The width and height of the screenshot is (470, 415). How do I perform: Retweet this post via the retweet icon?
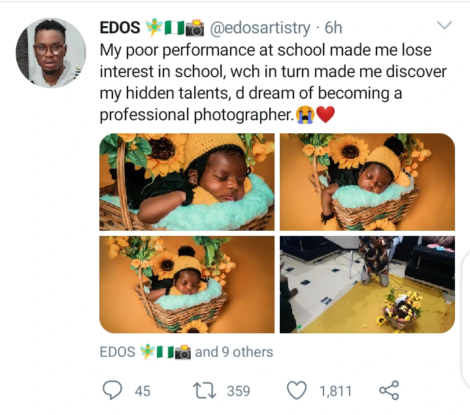click(x=205, y=390)
